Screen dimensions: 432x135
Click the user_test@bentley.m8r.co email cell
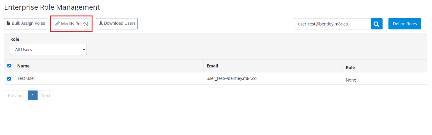click(x=231, y=78)
